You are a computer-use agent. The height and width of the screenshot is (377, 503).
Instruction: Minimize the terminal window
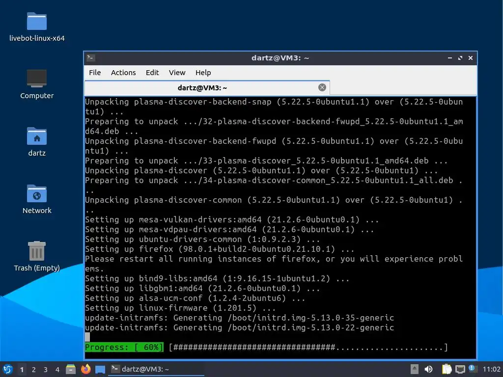tap(450, 58)
